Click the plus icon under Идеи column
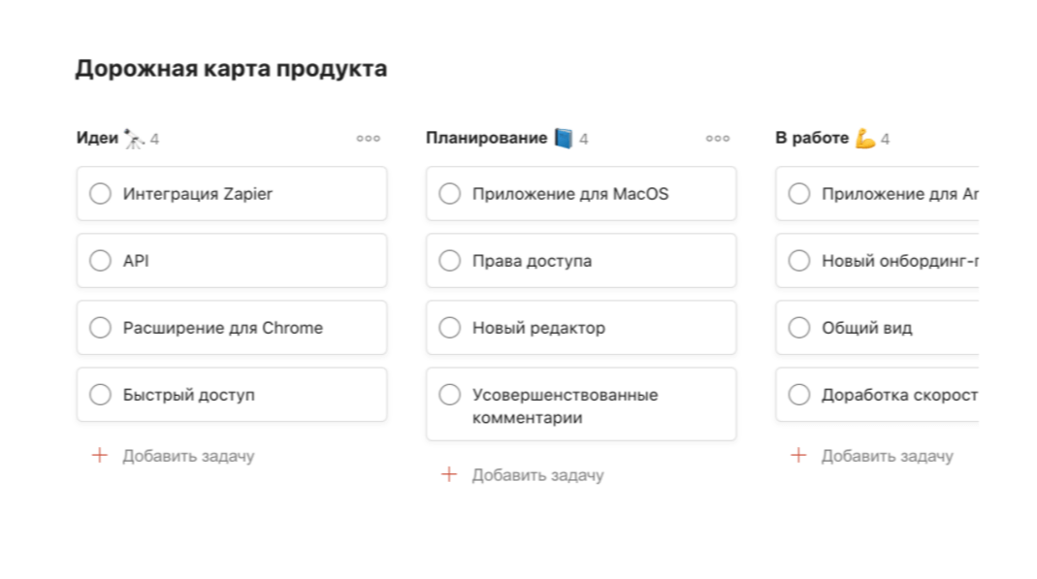This screenshot has height=579, width=1037. 100,456
